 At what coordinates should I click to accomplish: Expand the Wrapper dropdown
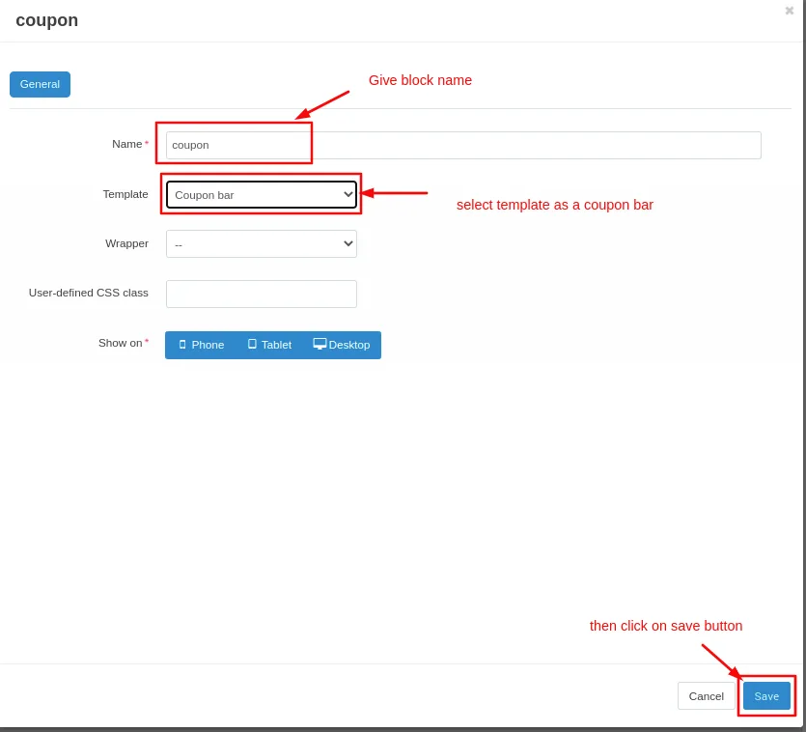click(x=262, y=243)
